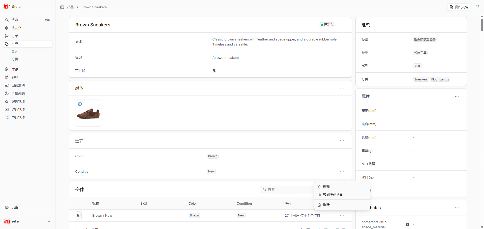The image size is (484, 229).
Task: Open Inventory (库存) in sidebar
Action: (15, 69)
